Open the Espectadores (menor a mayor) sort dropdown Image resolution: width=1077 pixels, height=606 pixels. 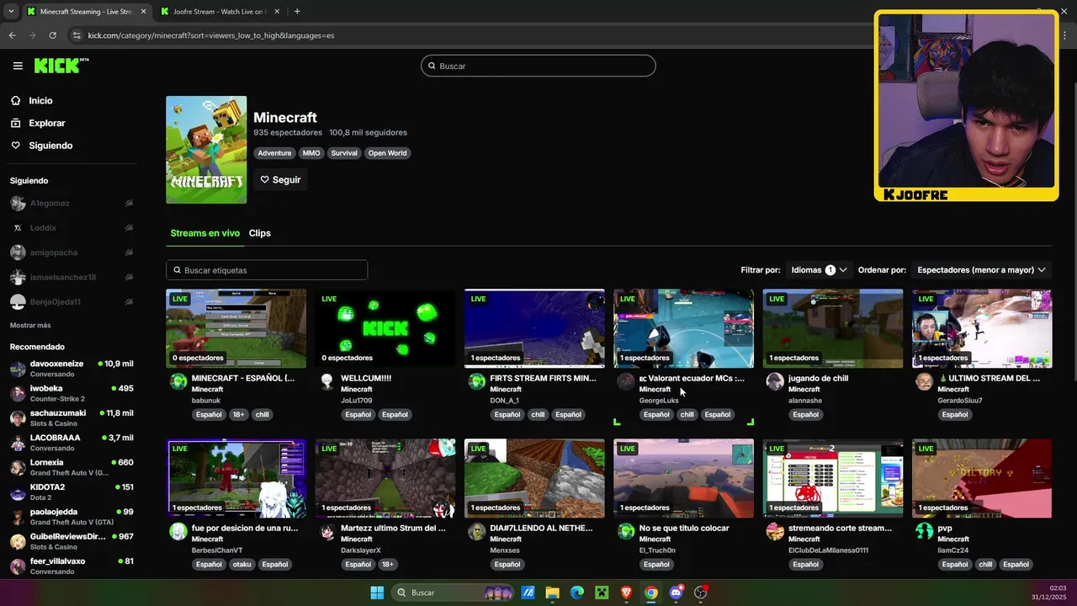coord(981,270)
